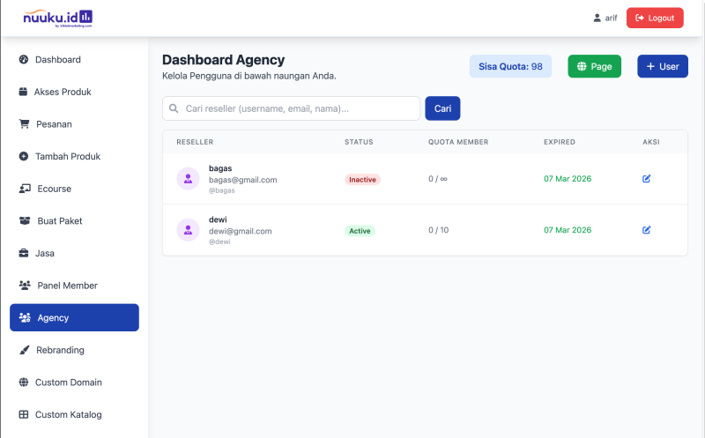Screen dimensions: 705x438
Task: Click the edit icon for reseller dewi
Action: click(x=646, y=230)
